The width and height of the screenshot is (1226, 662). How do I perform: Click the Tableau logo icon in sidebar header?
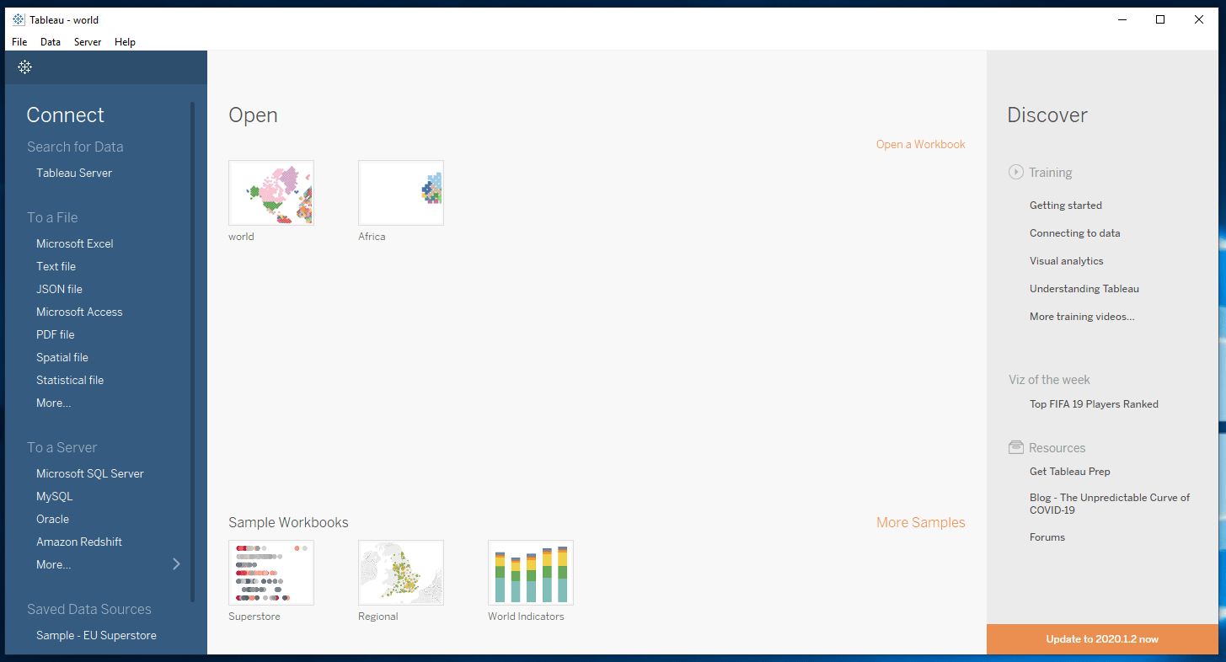[x=25, y=67]
